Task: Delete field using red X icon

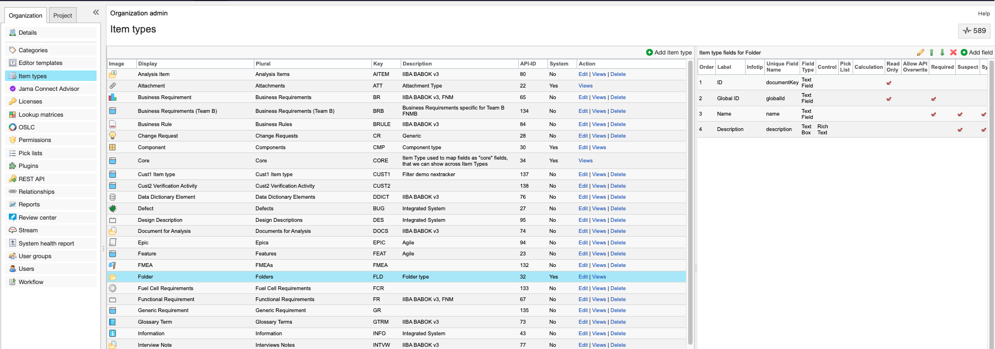Action: (953, 52)
